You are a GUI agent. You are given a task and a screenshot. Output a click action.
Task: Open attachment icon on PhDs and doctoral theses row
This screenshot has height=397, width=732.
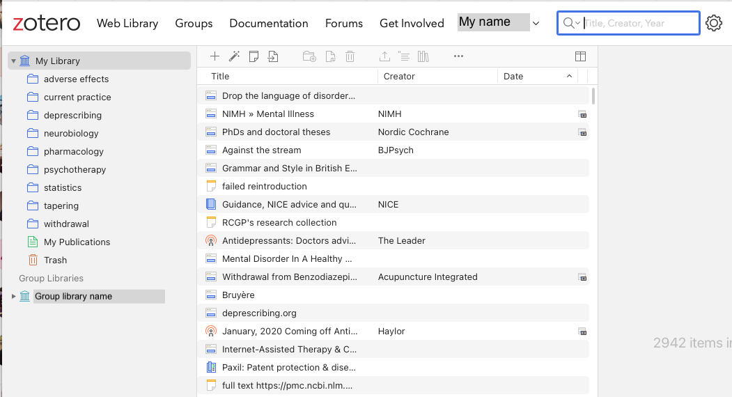[x=582, y=132]
